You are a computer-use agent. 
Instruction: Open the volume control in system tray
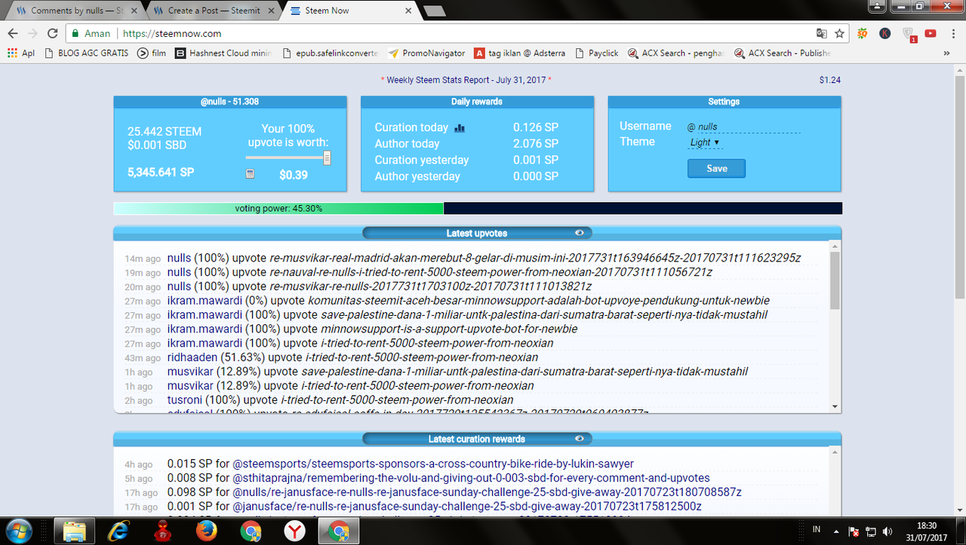(x=888, y=531)
